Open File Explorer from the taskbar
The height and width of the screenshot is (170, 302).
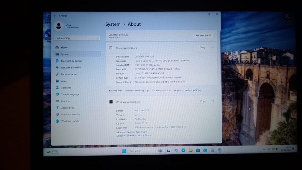point(191,151)
